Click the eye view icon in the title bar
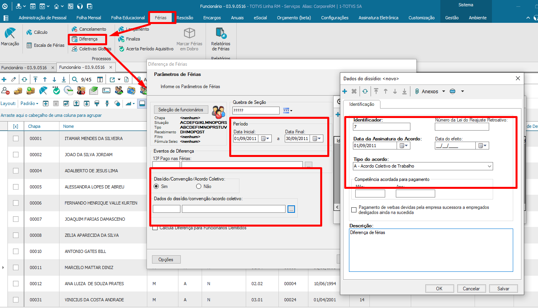538x308 pixels. pyautogui.click(x=33, y=7)
